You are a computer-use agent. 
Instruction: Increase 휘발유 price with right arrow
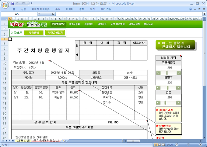point(178,88)
